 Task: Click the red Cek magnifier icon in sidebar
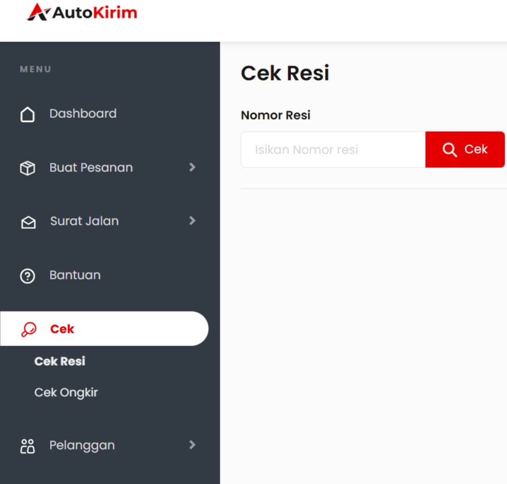28,329
